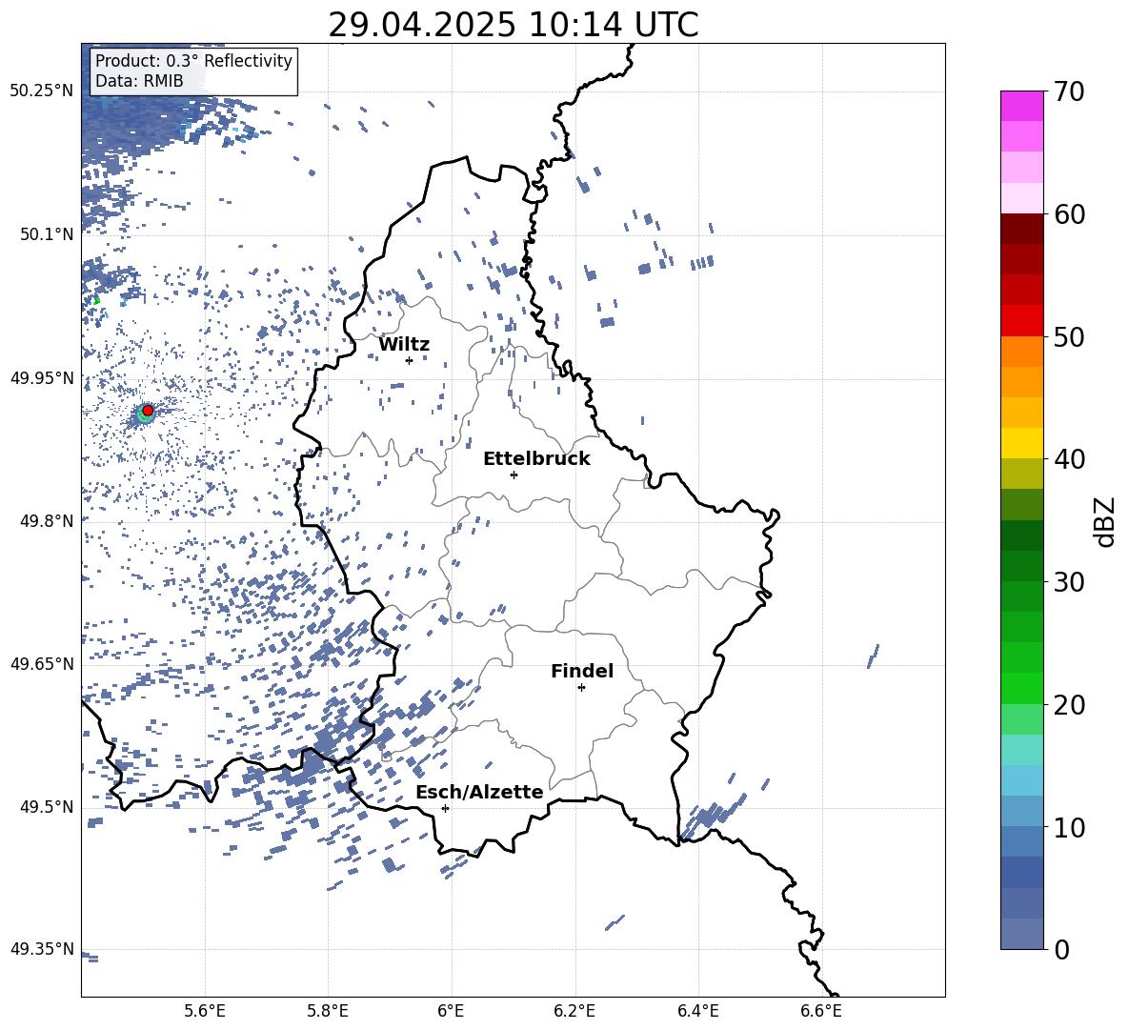This screenshot has height=1030, width=1128.
Task: Click the 6.6°E longitude label
Action: (x=821, y=1011)
